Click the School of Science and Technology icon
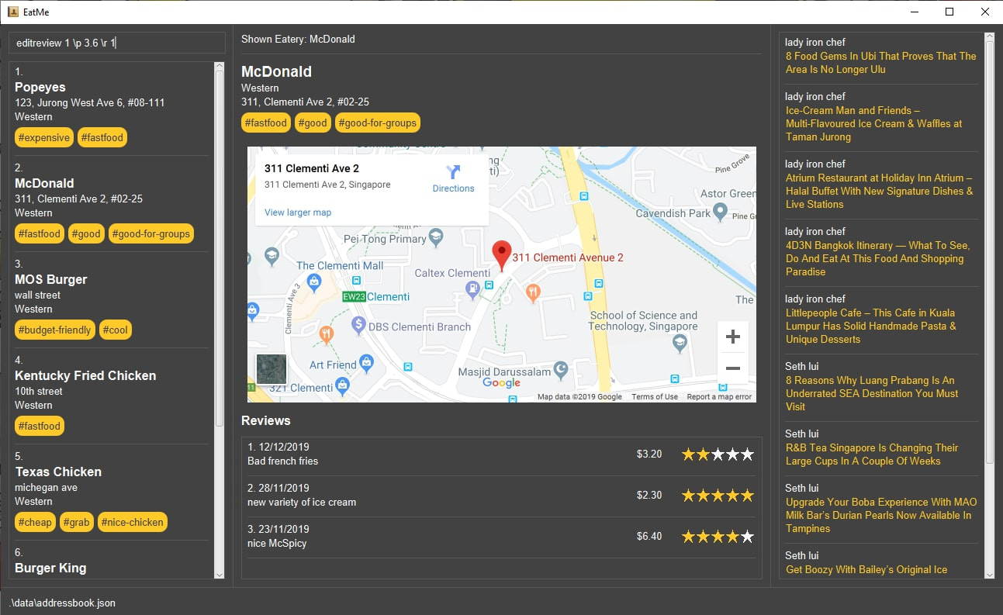This screenshot has width=1003, height=615. point(680,344)
